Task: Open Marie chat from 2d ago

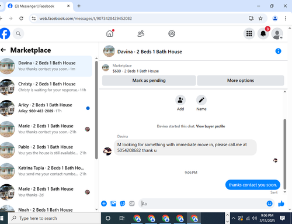Action: click(46, 192)
